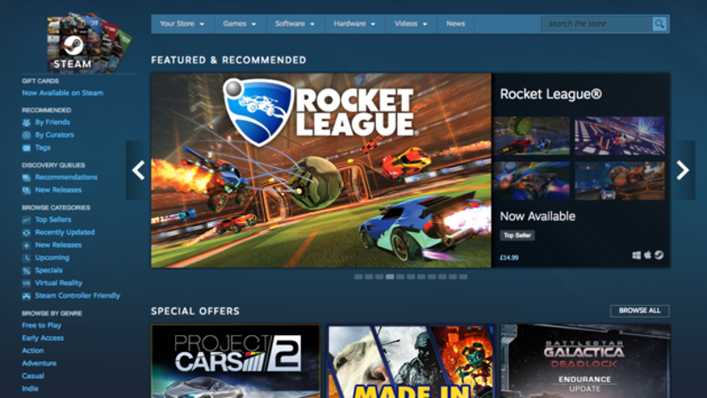Expand the Hardware dropdown menu
The image size is (707, 398).
tap(355, 24)
